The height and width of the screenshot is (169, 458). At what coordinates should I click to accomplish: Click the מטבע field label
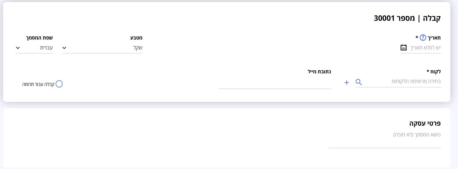tap(136, 38)
